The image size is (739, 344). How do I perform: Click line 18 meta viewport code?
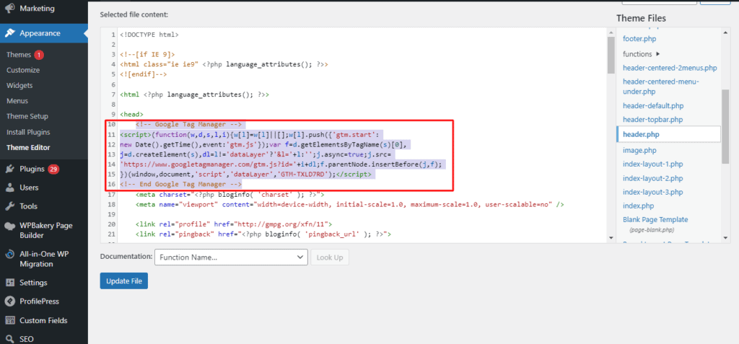click(x=350, y=205)
